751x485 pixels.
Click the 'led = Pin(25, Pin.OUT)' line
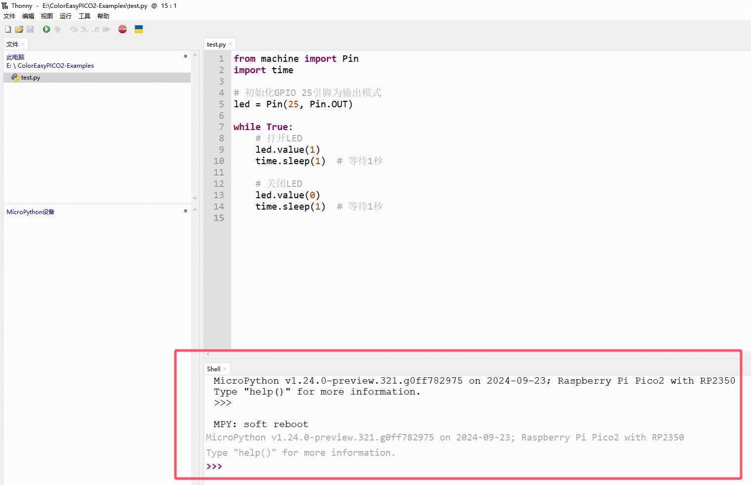293,104
